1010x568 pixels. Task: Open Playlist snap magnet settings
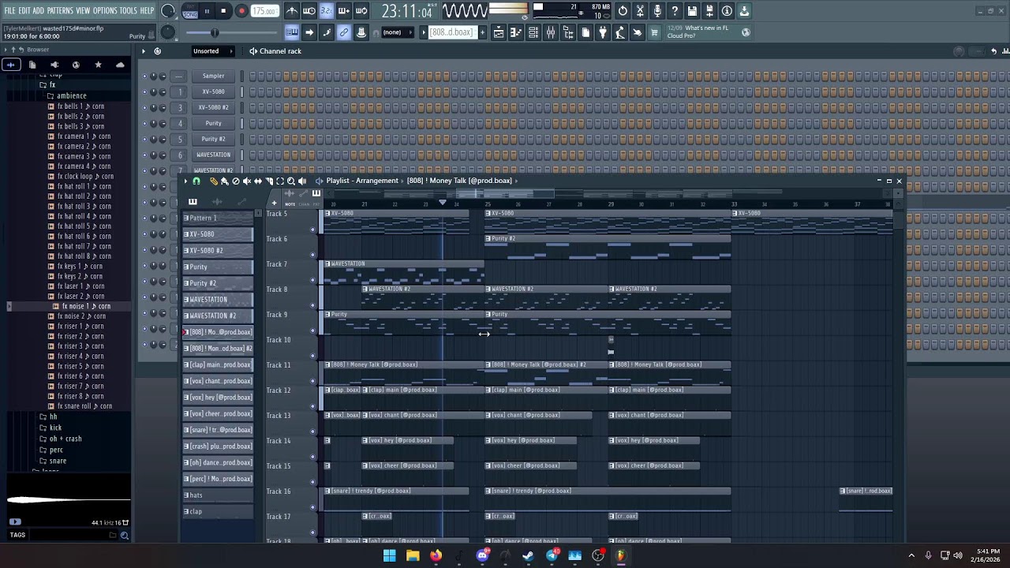point(196,181)
